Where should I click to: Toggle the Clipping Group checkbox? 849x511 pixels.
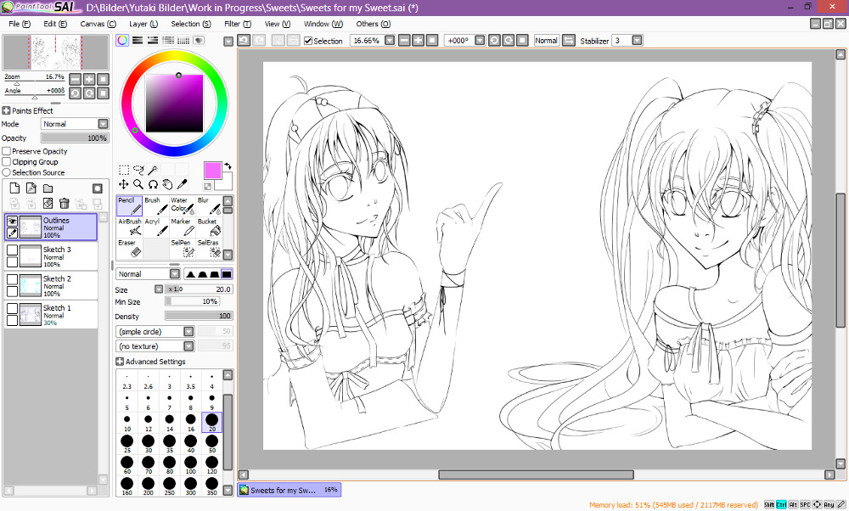click(x=7, y=161)
